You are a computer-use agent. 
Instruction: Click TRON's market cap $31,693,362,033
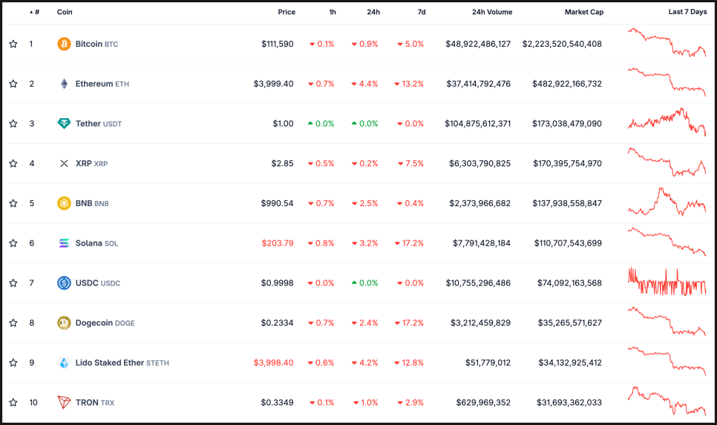pos(569,402)
